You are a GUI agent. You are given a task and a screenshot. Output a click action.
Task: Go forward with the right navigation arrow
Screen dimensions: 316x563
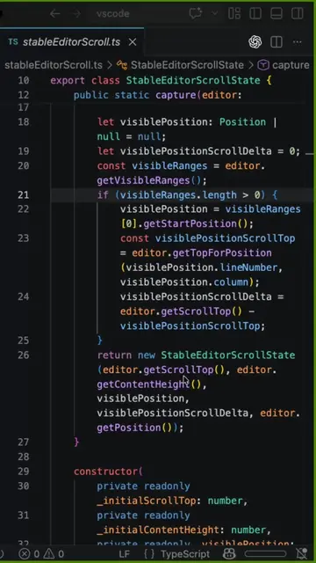(x=76, y=14)
